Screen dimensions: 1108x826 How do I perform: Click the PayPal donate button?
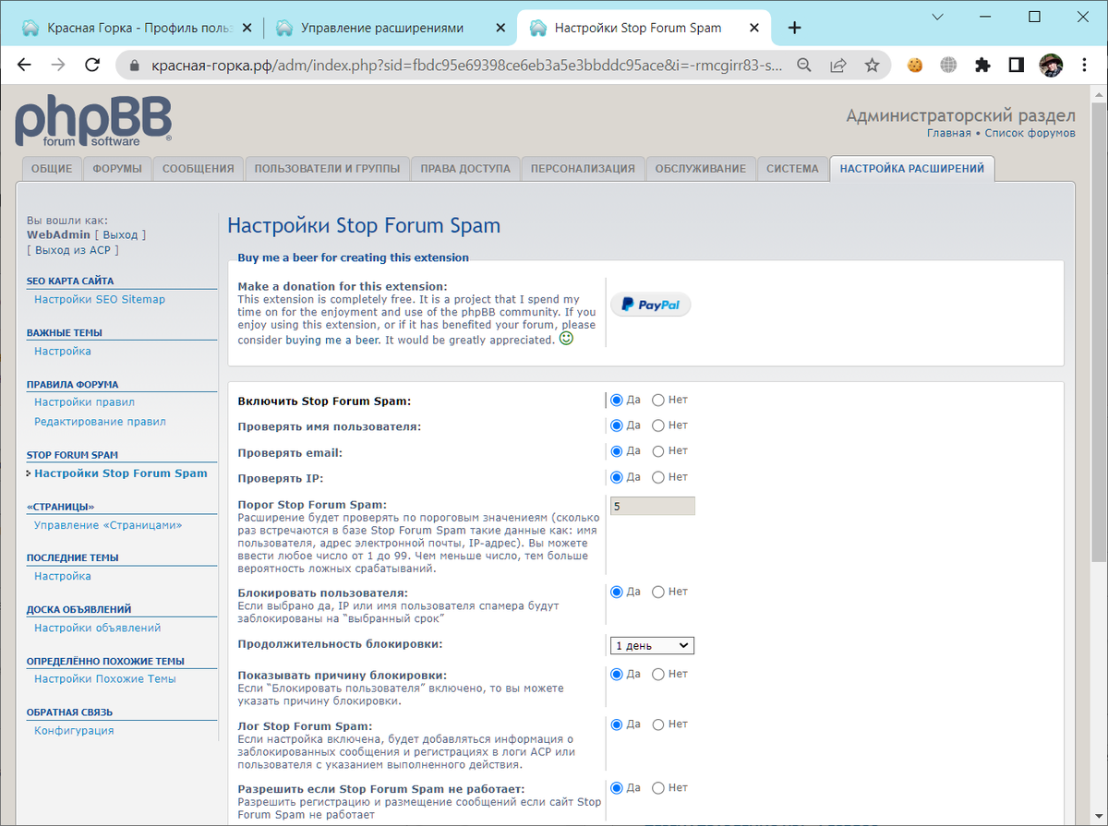pyautogui.click(x=650, y=305)
